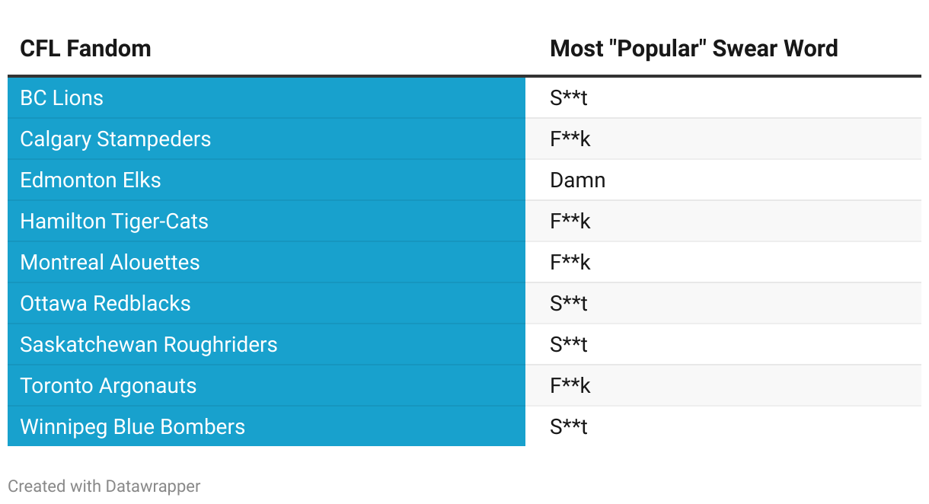
Task: Click the swear word in Montreal Alouettes row
Action: click(570, 263)
